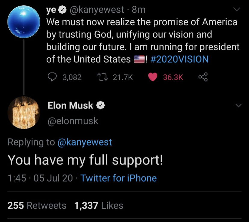This screenshot has height=222, width=249.
Task: Open the @kanyewest mention in Replying to
Action: 85,142
